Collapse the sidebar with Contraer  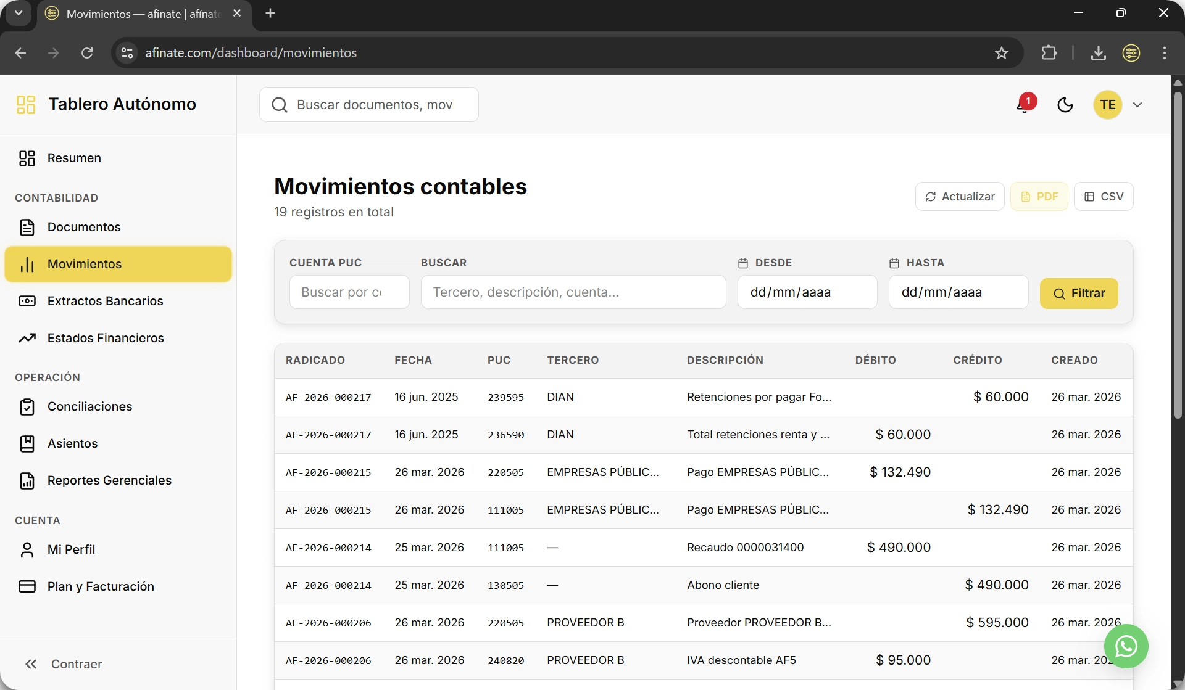[64, 664]
